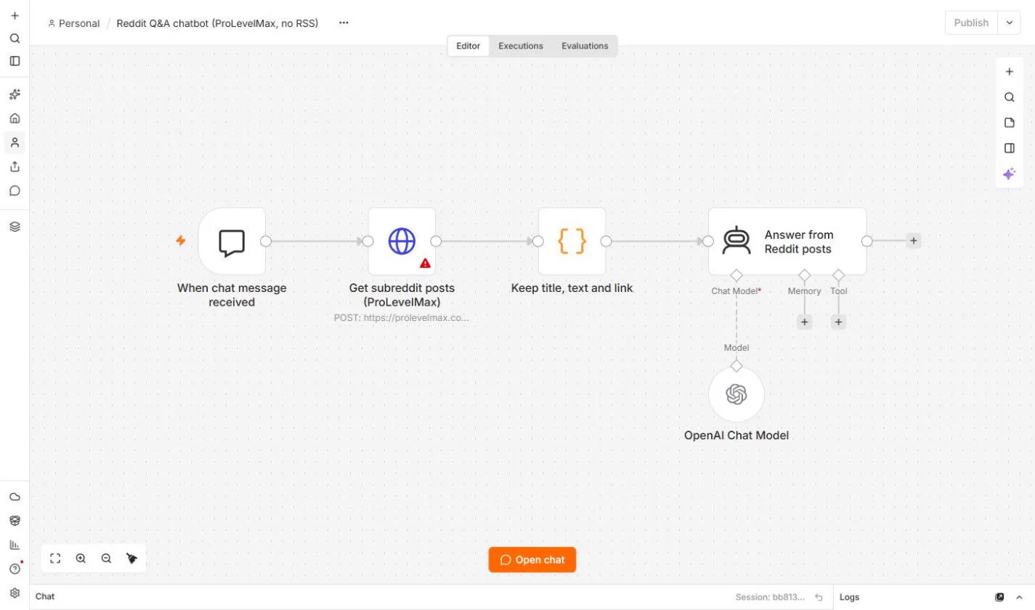Image resolution: width=1035 pixels, height=610 pixels.
Task: Go to Home via house icon
Action: [x=15, y=118]
